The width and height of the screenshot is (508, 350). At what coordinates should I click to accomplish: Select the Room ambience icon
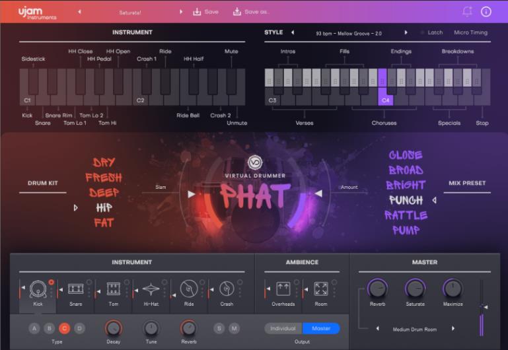click(321, 289)
